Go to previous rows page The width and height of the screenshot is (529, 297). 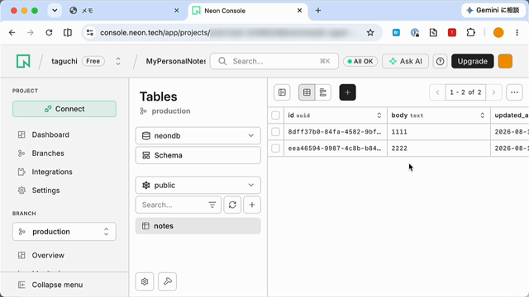437,92
